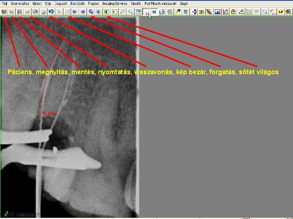
Task: Click the open image folder icon
Action: click(x=12, y=12)
